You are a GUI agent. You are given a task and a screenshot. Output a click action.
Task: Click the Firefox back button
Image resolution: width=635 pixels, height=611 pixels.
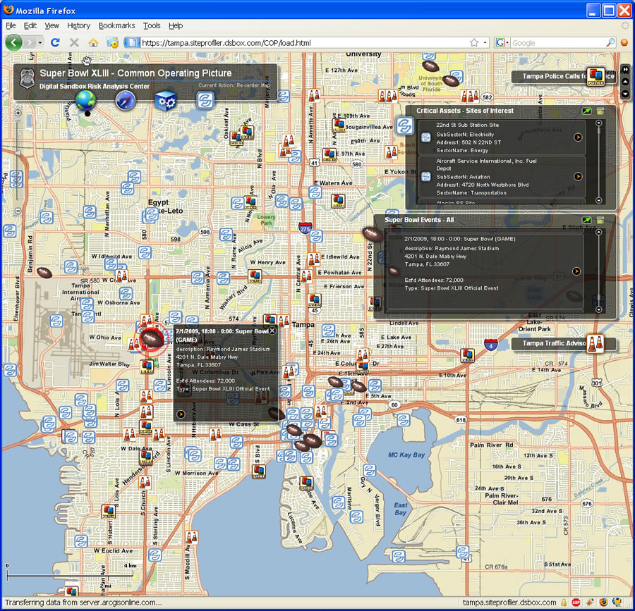(x=13, y=42)
